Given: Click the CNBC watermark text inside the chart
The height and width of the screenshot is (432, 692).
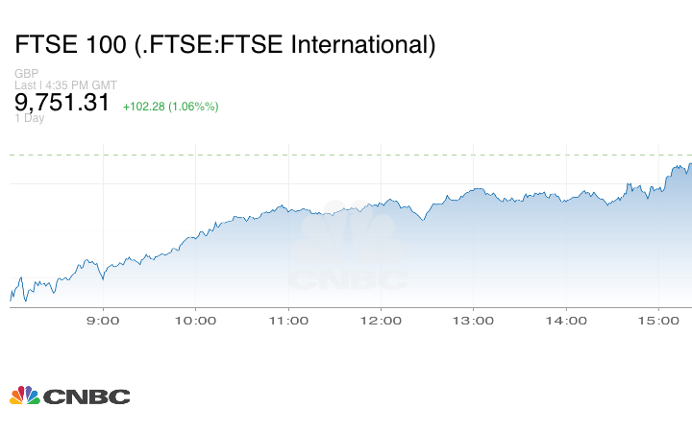Looking at the screenshot, I should (x=348, y=279).
